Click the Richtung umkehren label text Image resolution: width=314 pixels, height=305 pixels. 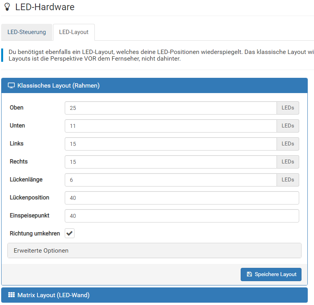(x=35, y=233)
